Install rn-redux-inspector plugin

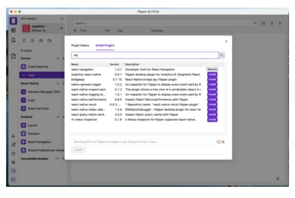212,120
